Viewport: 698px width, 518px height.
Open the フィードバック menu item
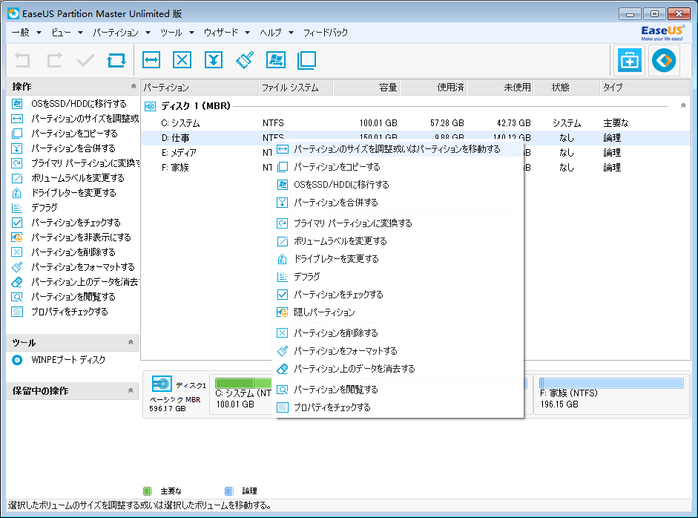(x=326, y=33)
